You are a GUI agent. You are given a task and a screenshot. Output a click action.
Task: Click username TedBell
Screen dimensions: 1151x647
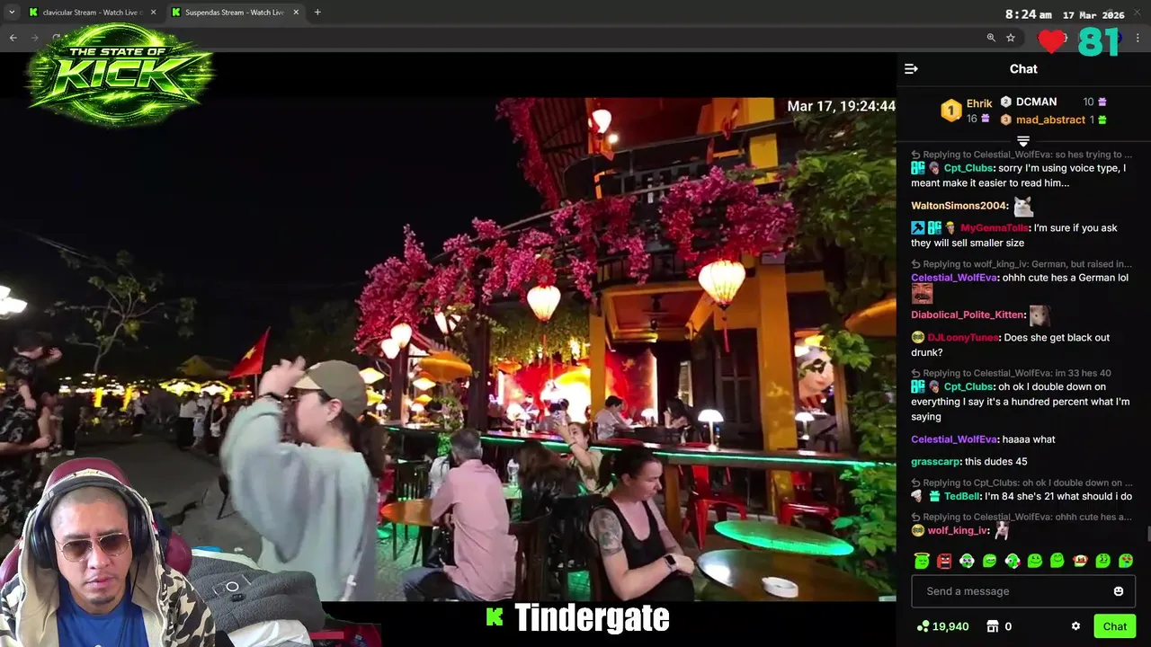coord(962,497)
